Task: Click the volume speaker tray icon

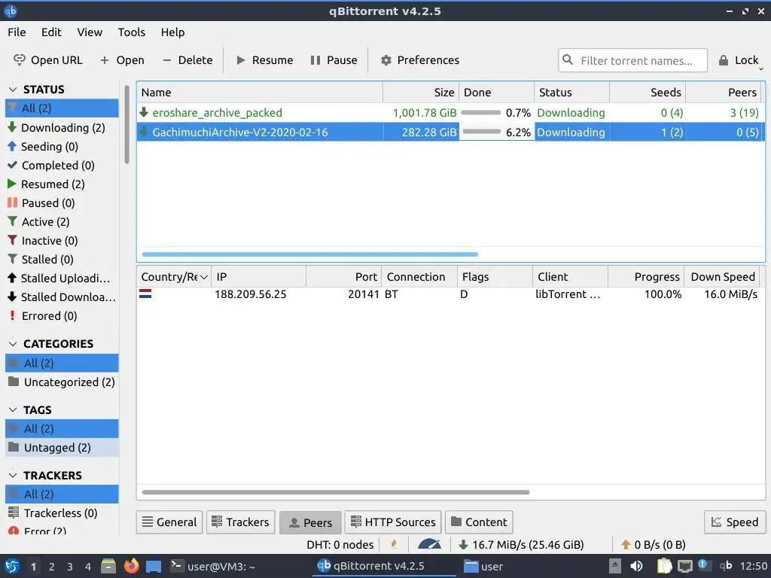Action: pyautogui.click(x=636, y=566)
